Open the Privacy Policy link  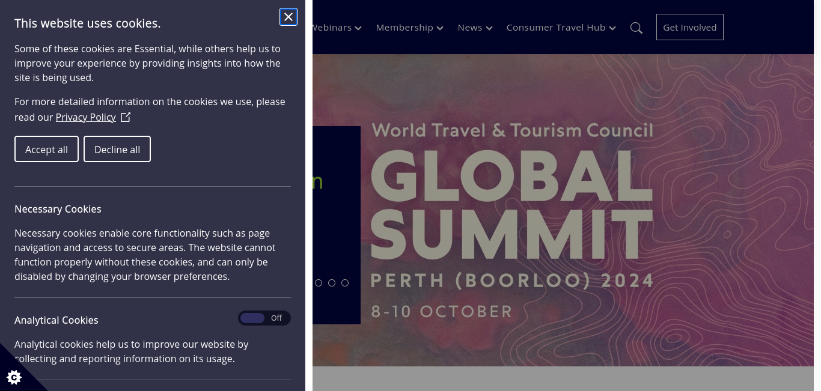point(85,117)
